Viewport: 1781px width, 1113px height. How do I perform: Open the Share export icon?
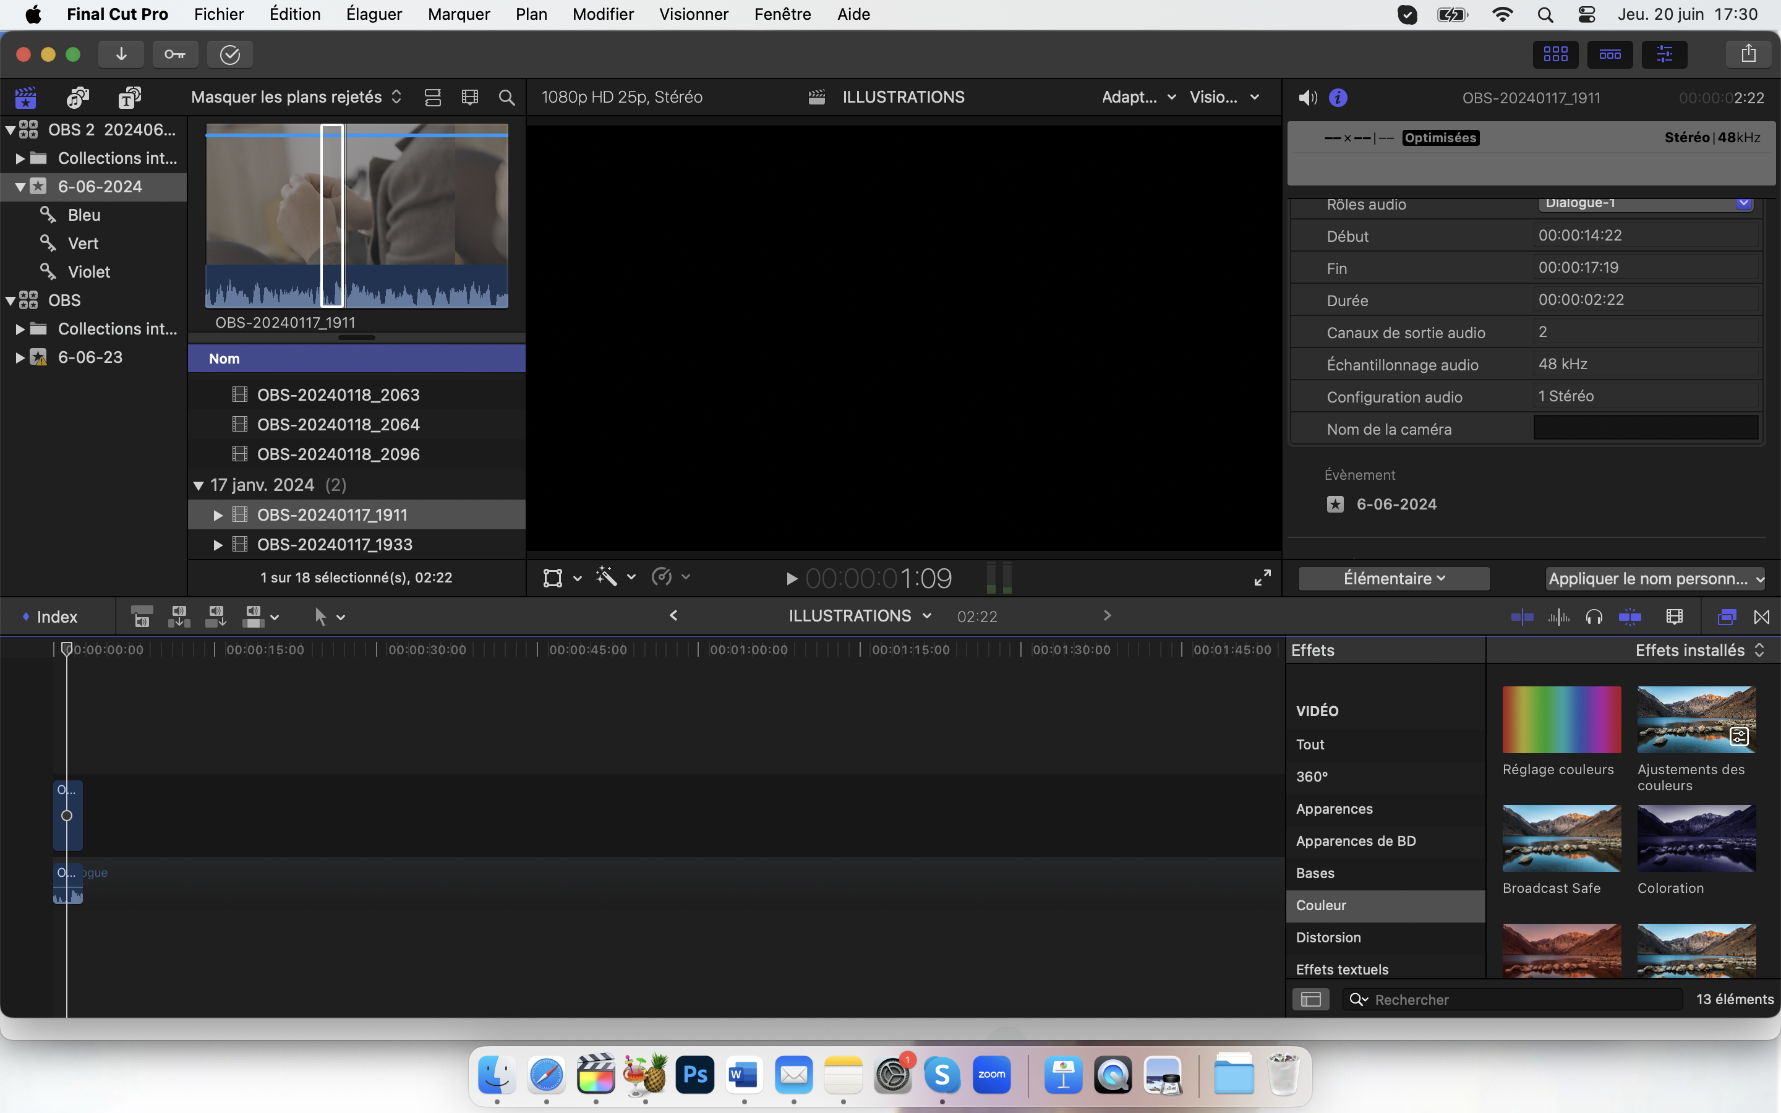(x=1749, y=54)
